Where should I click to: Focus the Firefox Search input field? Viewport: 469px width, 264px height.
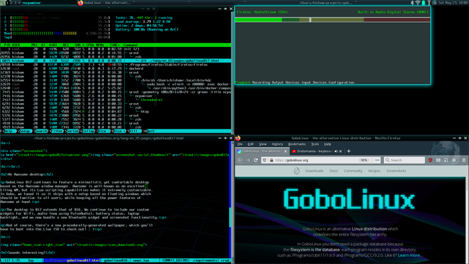(x=404, y=160)
